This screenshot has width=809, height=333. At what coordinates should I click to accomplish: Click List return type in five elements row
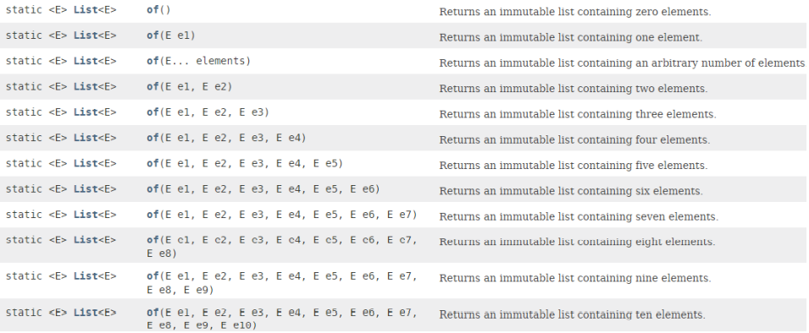86,163
